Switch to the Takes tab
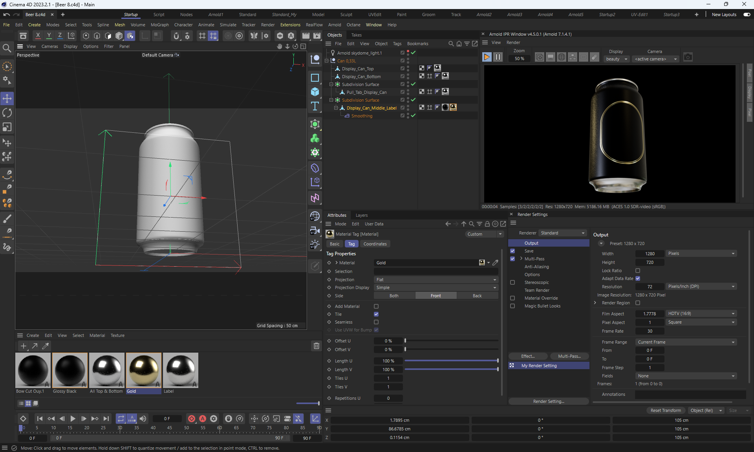 click(356, 35)
